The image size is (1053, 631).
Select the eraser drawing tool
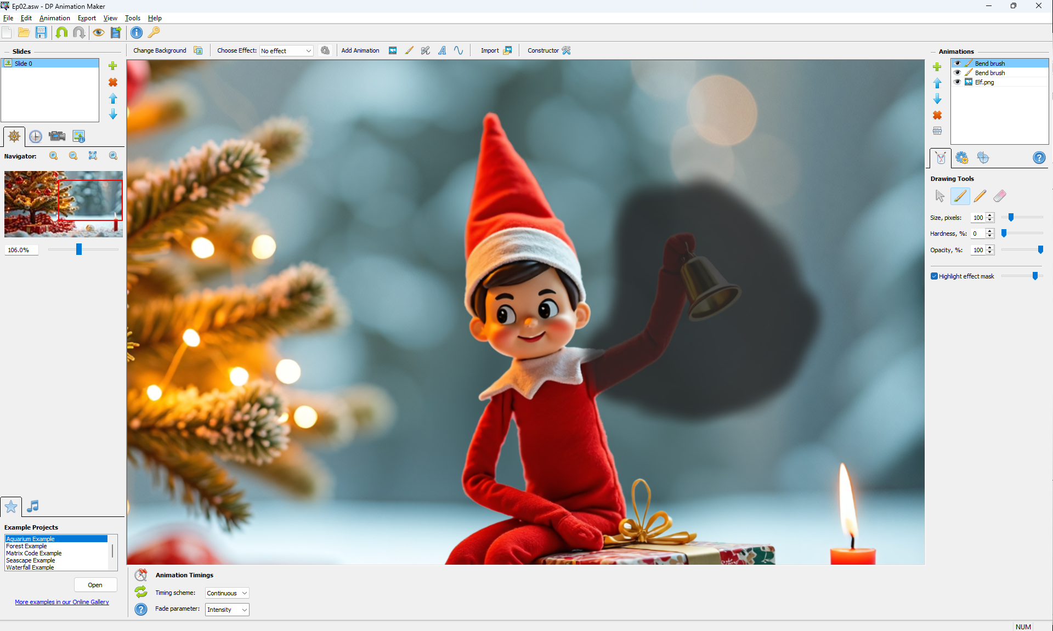[x=1000, y=196]
